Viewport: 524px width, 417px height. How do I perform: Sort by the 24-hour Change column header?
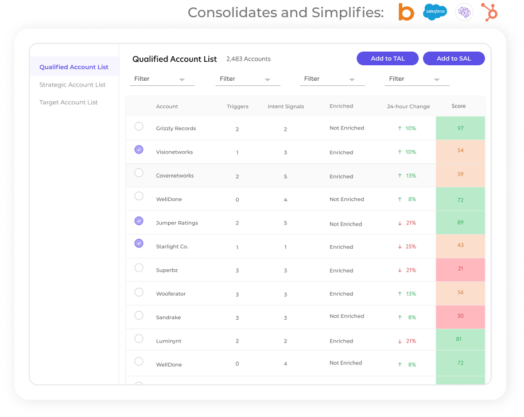409,107
